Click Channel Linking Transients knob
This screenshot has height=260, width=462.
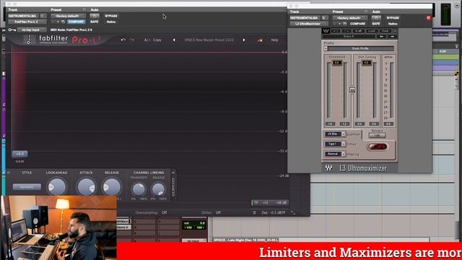[139, 189]
